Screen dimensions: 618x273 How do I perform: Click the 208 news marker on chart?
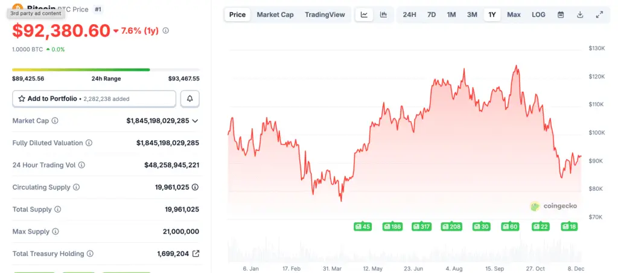coord(451,226)
